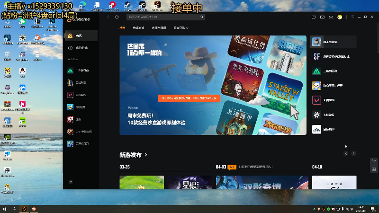Select the green triangle game in the left sidebar
Viewport: 379px width, 213px height.
point(81,70)
